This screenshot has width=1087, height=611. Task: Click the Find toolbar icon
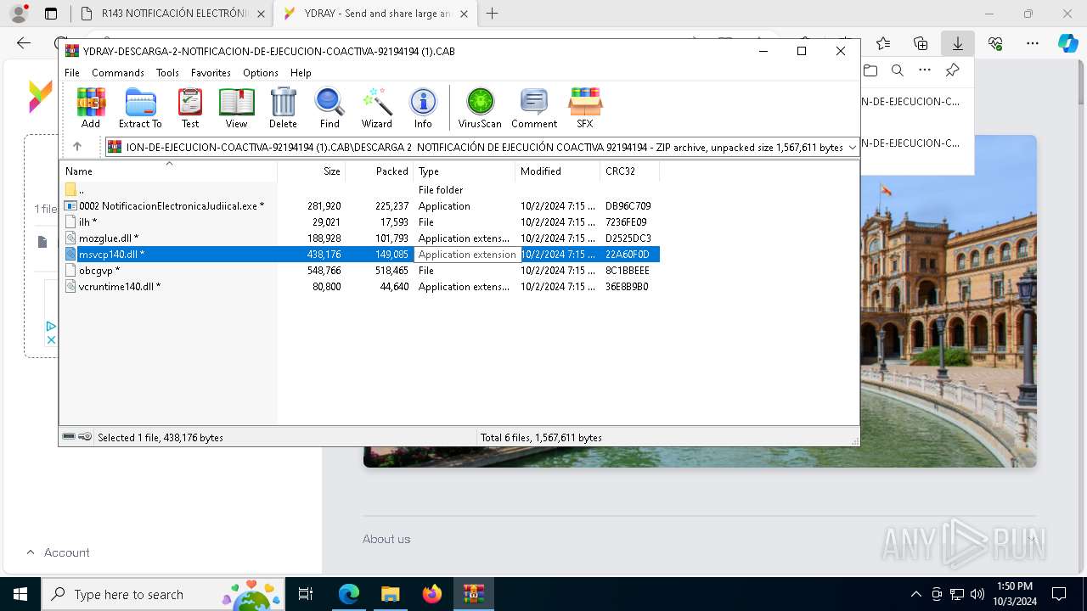click(x=329, y=108)
